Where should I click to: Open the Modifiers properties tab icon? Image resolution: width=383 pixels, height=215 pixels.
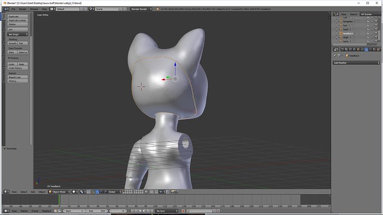[366, 50]
